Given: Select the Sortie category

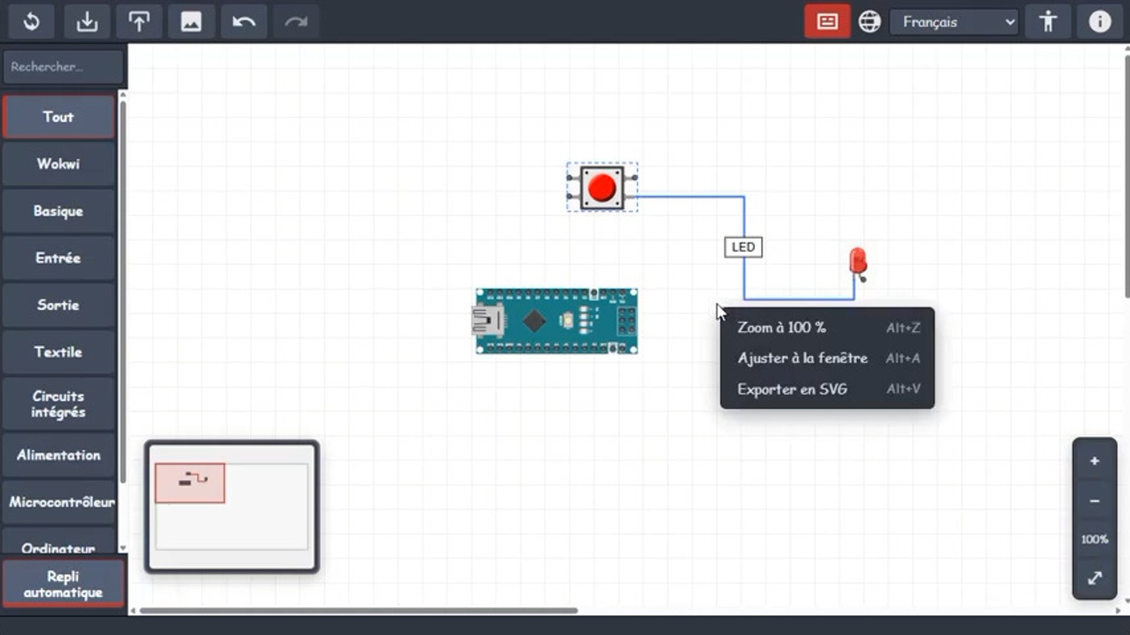Looking at the screenshot, I should pos(58,305).
